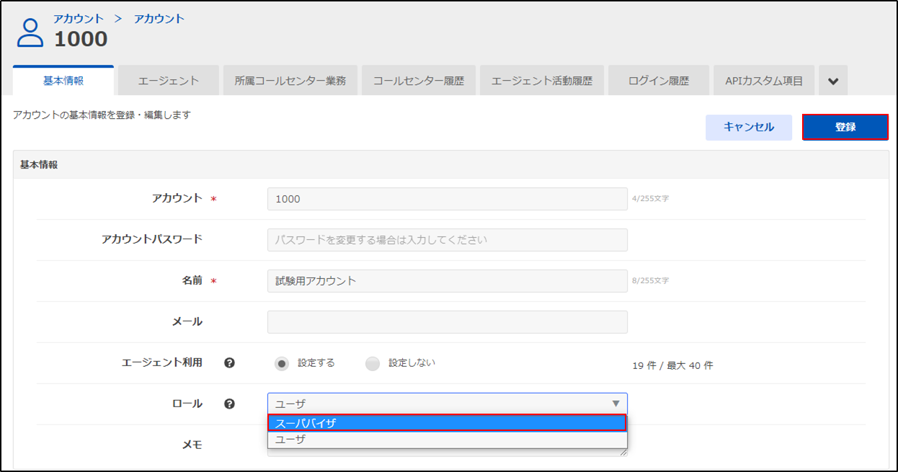Click the 19 件 / 最大 40 件 text
The width and height of the screenshot is (898, 472).
click(x=672, y=365)
